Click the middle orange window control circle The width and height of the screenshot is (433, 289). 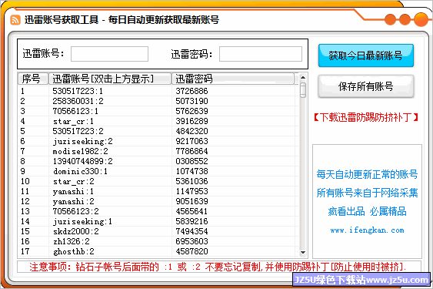405,19
